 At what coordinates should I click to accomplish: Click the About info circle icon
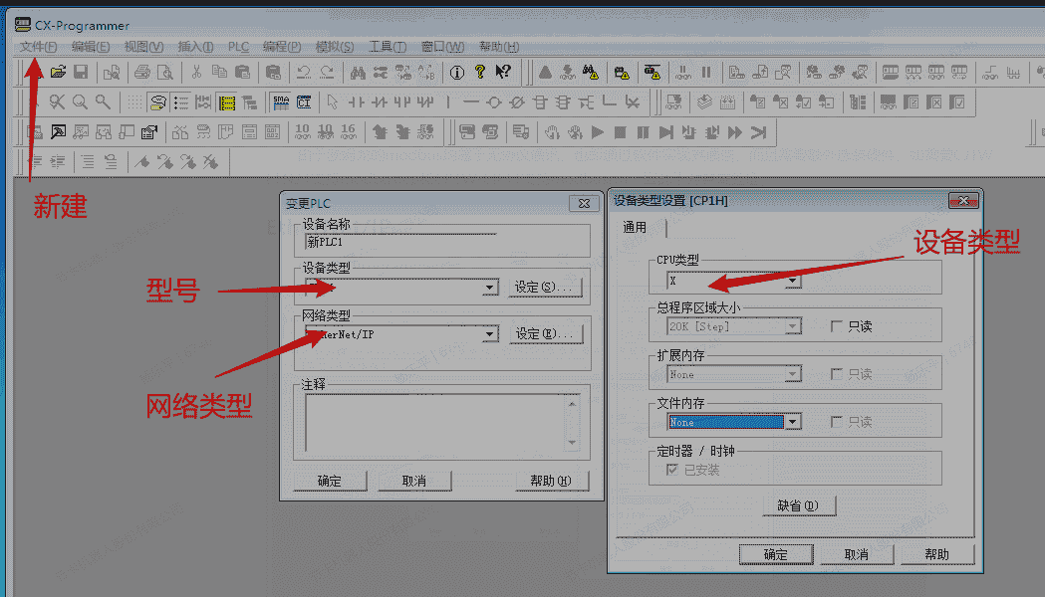pyautogui.click(x=457, y=72)
